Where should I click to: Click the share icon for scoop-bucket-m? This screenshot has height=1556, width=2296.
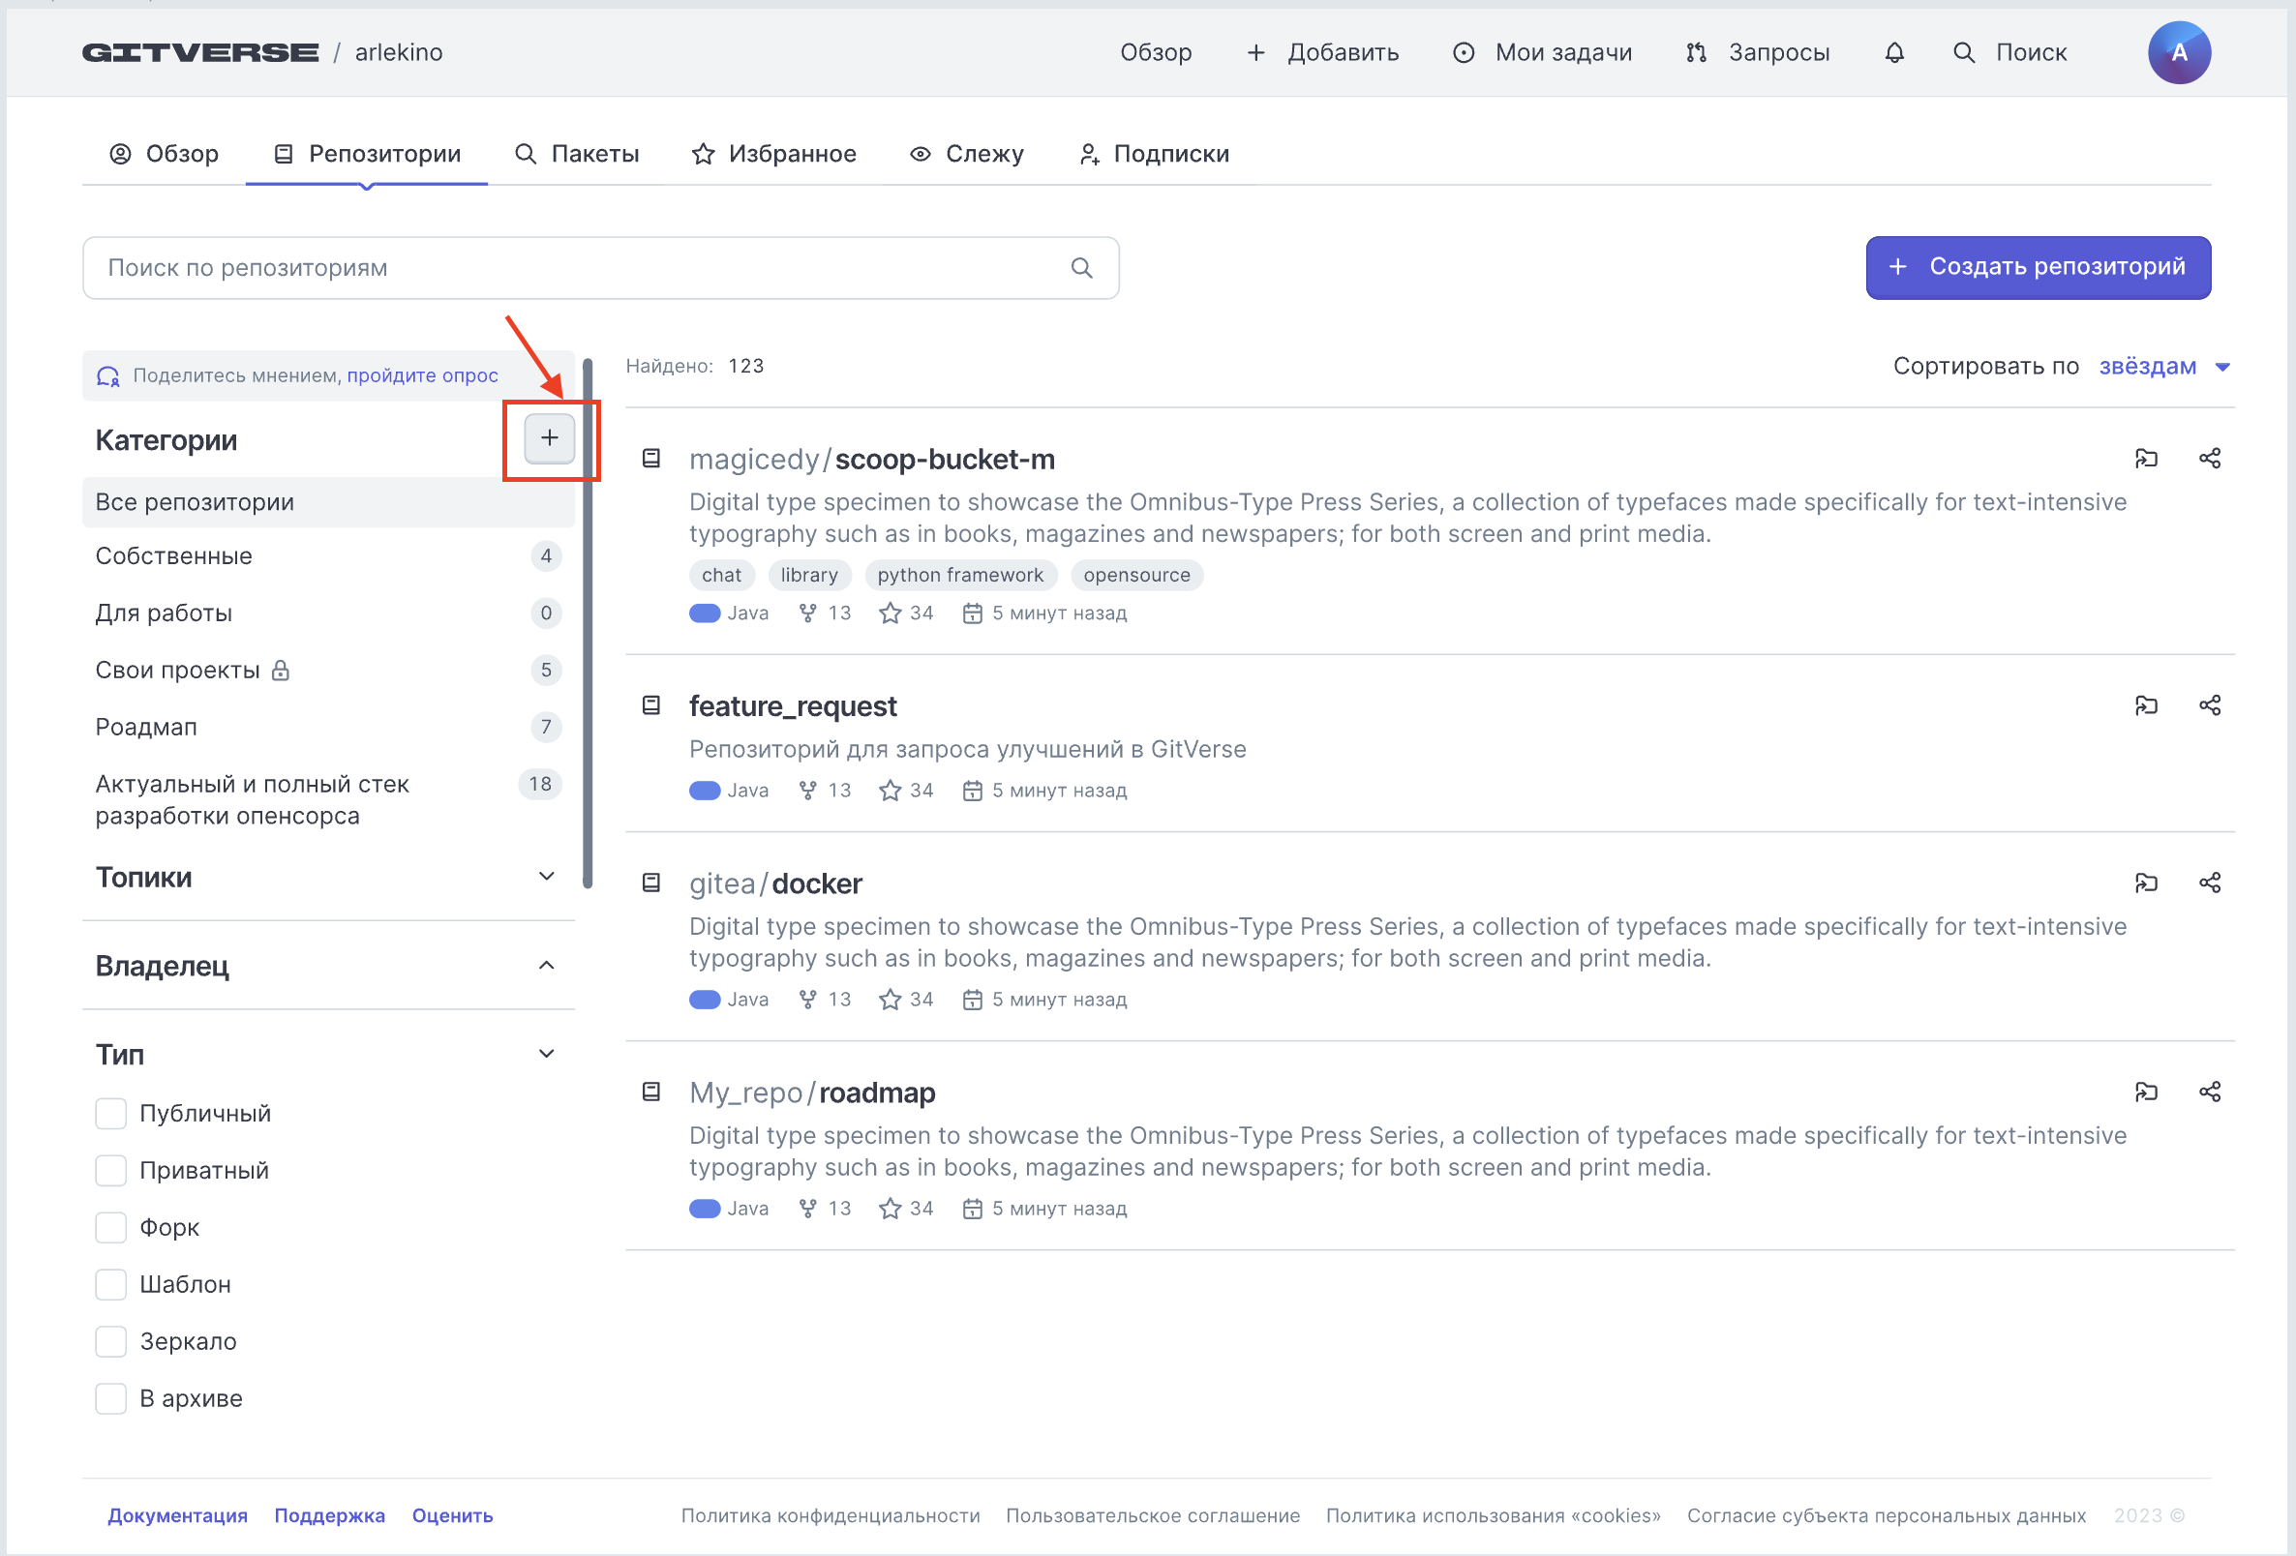[2209, 459]
